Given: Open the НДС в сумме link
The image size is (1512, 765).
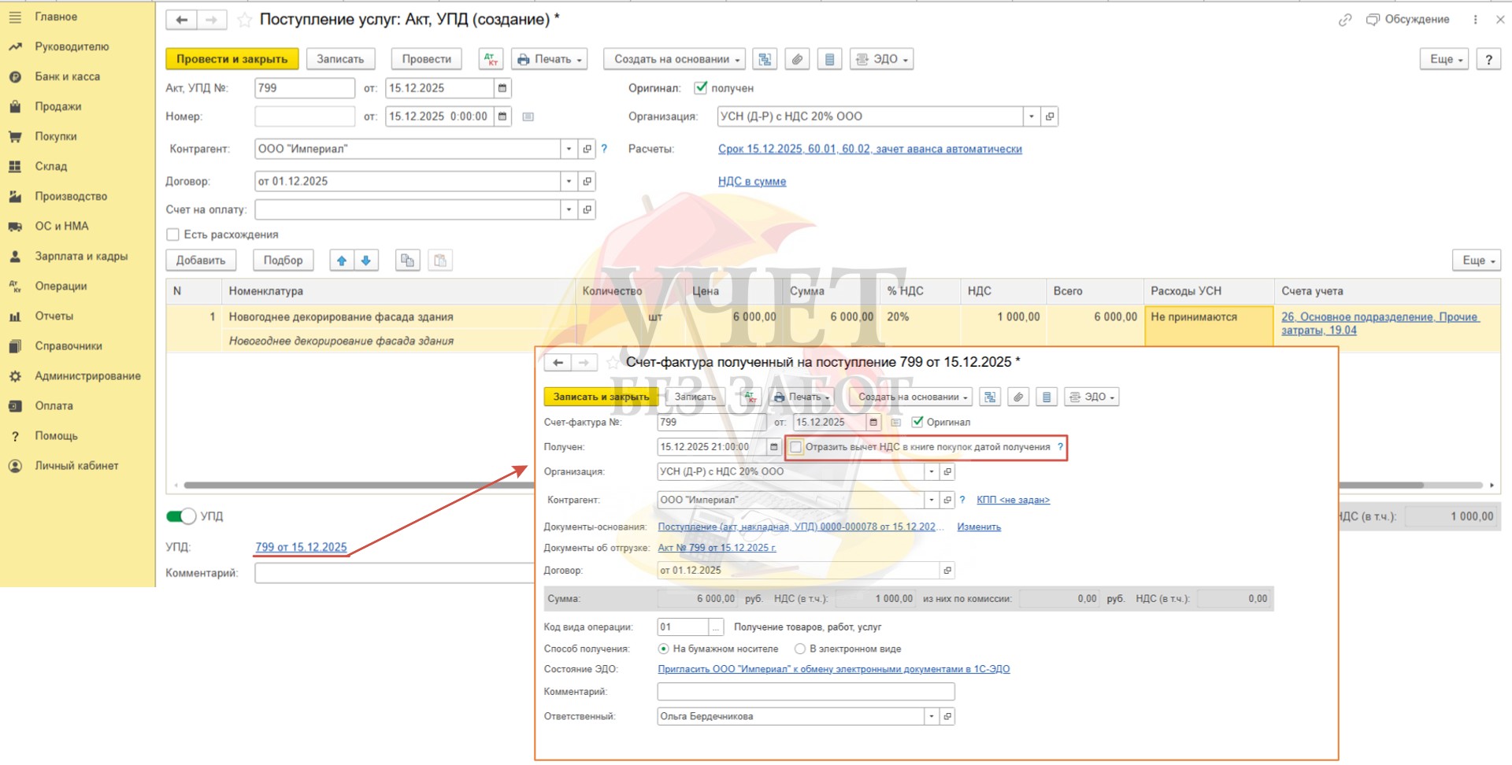Looking at the screenshot, I should click(751, 181).
